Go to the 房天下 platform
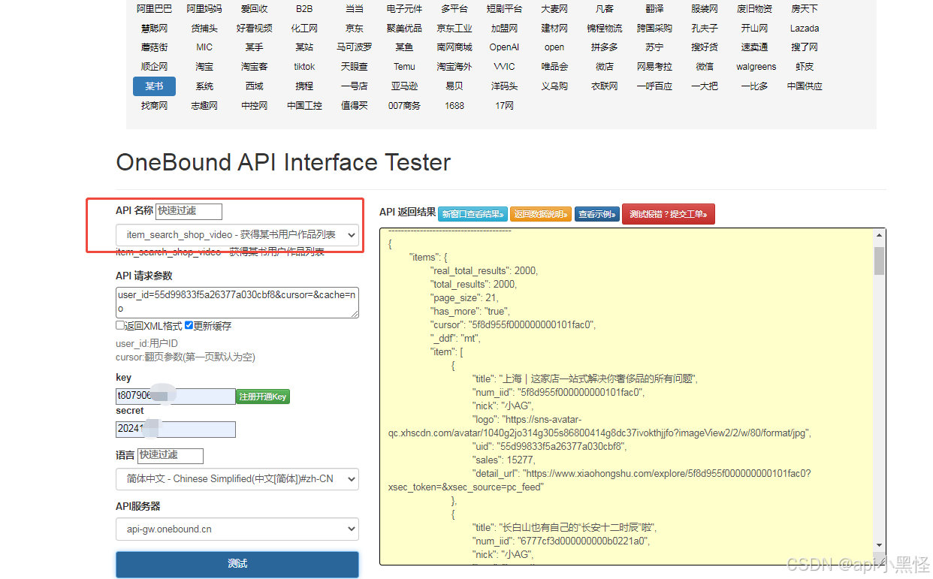The image size is (933, 579). click(x=805, y=9)
